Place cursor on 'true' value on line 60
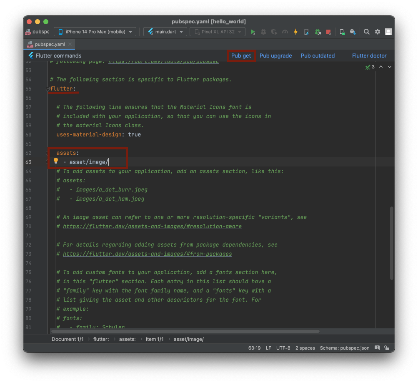Screen dimensions: 418x383 point(134,134)
